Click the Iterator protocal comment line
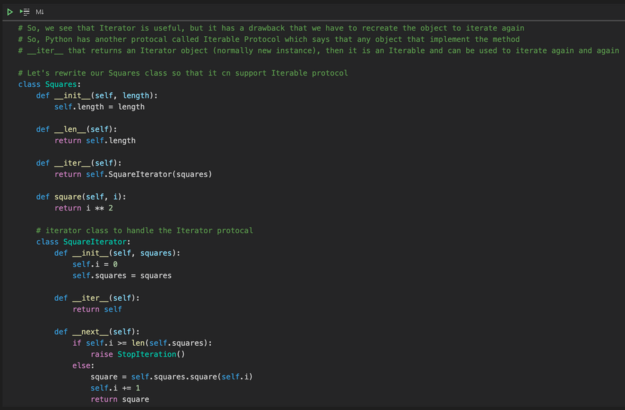The height and width of the screenshot is (410, 625). 144,230
